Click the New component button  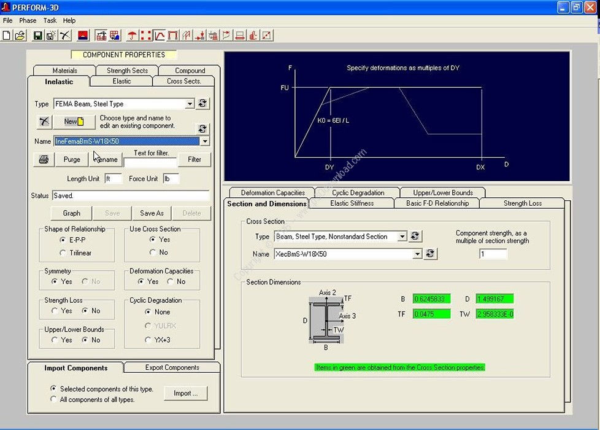pyautogui.click(x=74, y=122)
